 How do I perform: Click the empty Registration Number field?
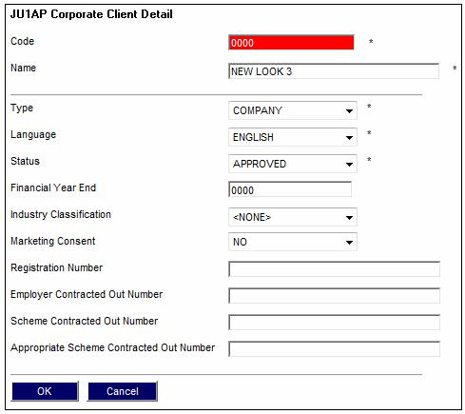pos(334,269)
